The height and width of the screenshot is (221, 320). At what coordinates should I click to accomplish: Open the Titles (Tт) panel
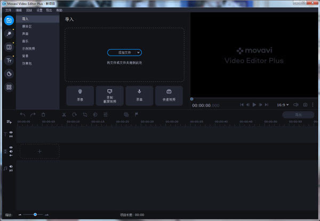pyautogui.click(x=9, y=60)
